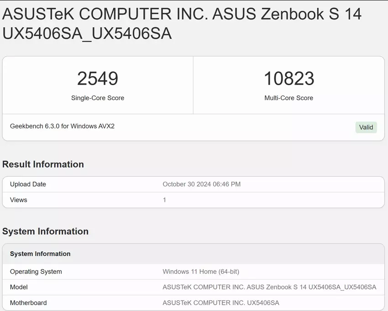This screenshot has height=311, width=388.
Task: Click the Upload Date row label
Action: click(x=28, y=184)
